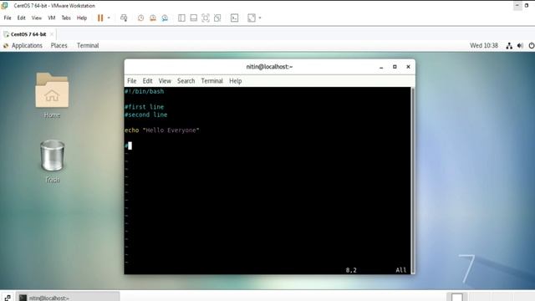Screen dimensions: 535x301
Task: Open the Terminal menu in the terminal window menu bar
Action: pos(211,81)
